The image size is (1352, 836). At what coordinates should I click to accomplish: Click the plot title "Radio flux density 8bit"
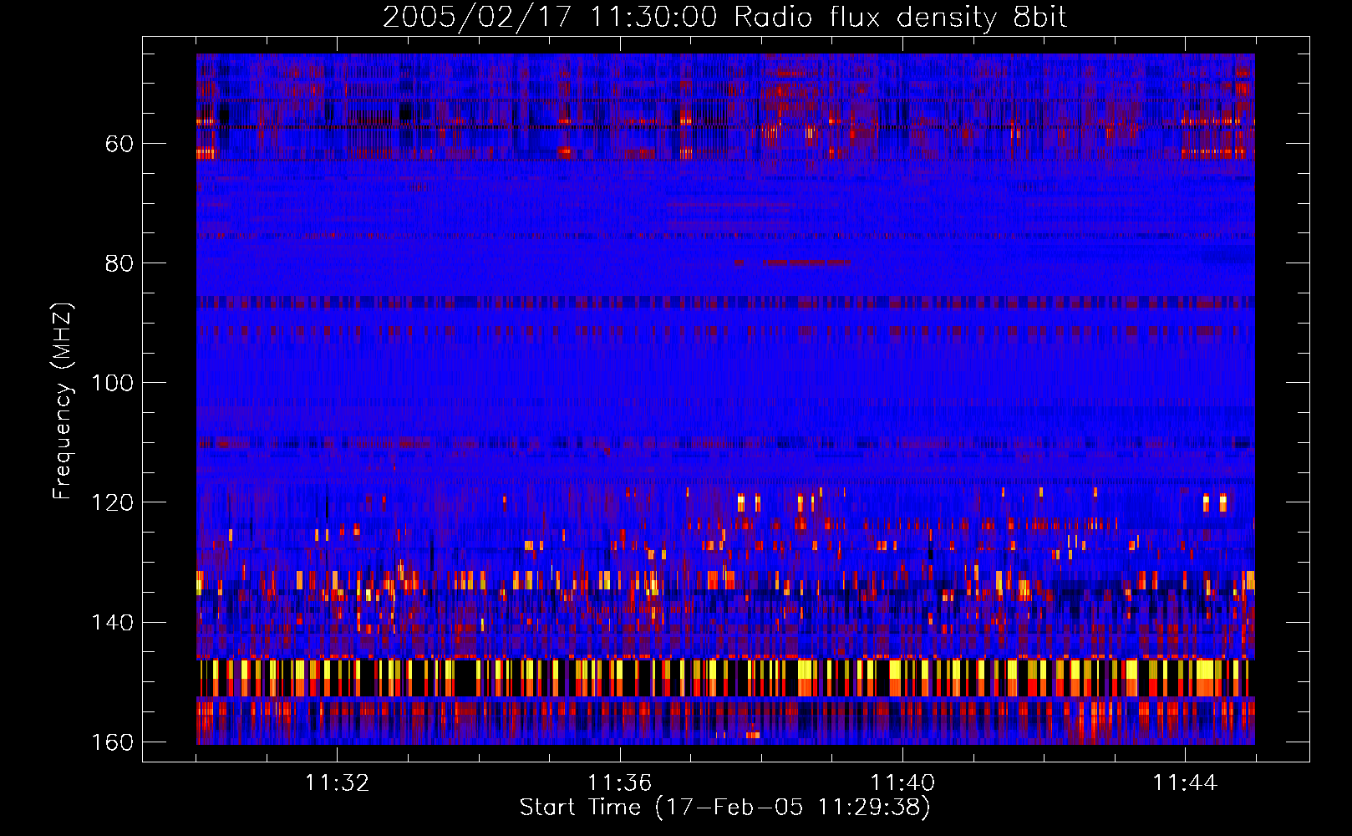tap(900, 18)
